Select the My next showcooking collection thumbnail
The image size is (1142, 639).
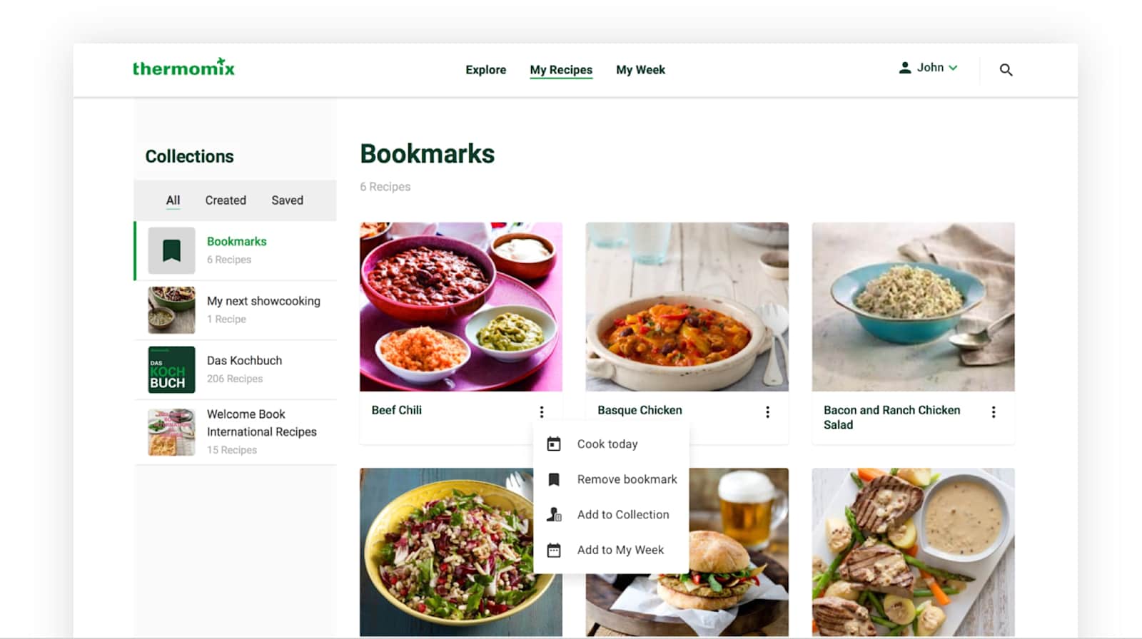coord(171,310)
